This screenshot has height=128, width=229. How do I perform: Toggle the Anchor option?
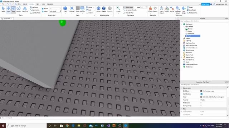pos(89,13)
